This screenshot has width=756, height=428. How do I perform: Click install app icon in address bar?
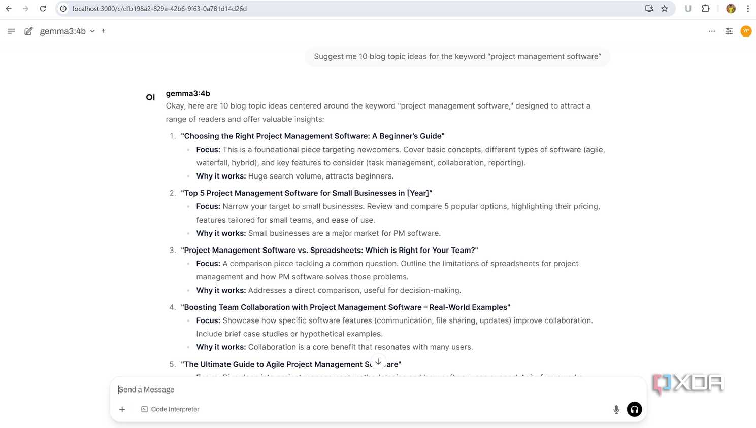pos(649,9)
